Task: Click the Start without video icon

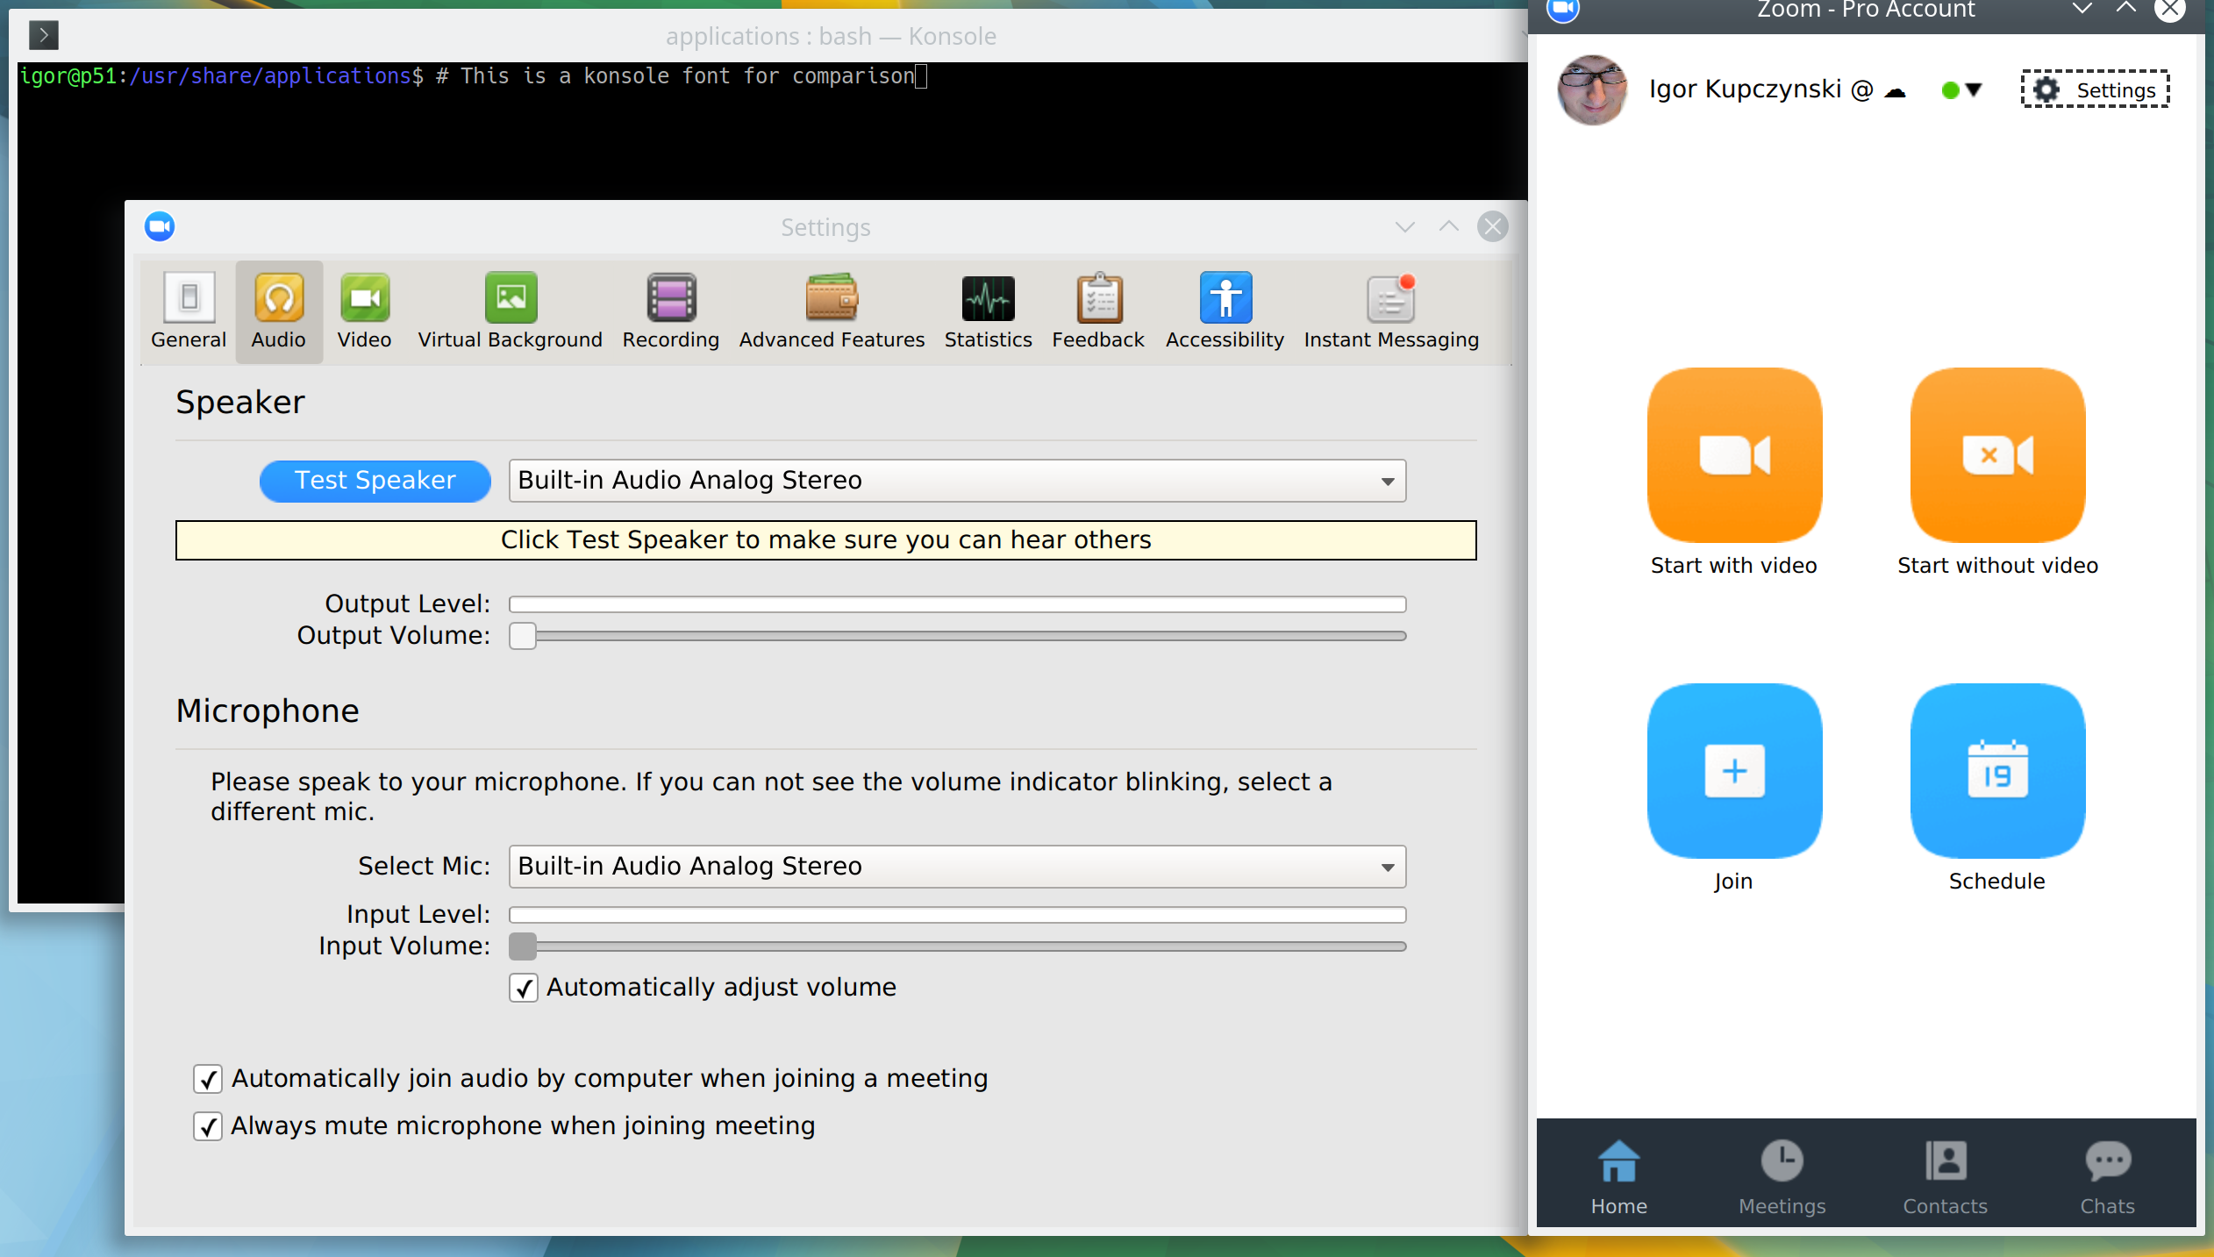Action: pos(1997,454)
